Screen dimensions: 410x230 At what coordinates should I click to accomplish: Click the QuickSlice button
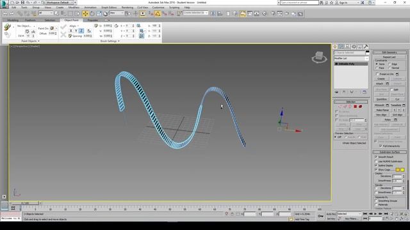(x=382, y=100)
